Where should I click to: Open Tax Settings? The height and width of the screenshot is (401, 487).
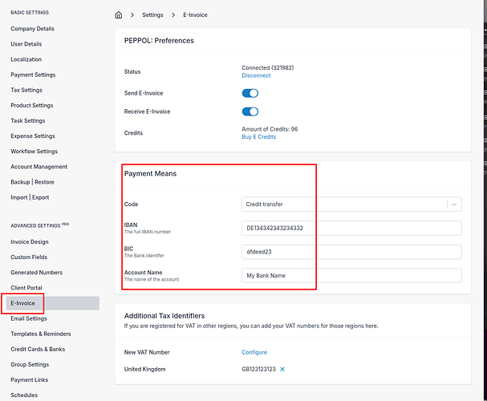(x=26, y=90)
